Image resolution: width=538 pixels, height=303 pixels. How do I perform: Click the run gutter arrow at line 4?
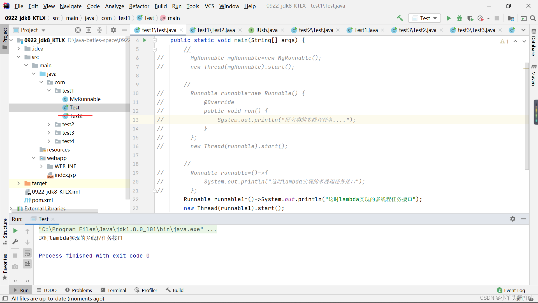point(145,40)
